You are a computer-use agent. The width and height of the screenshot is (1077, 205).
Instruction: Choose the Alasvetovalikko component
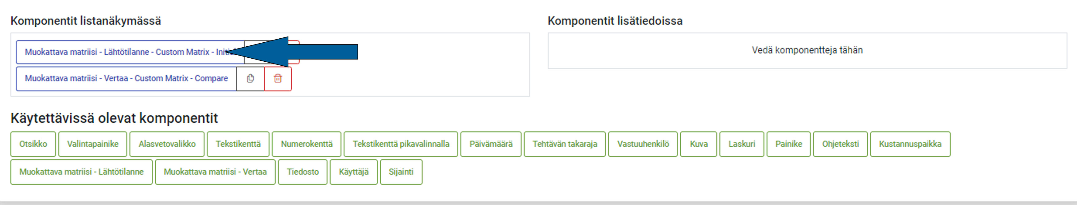[x=167, y=144]
